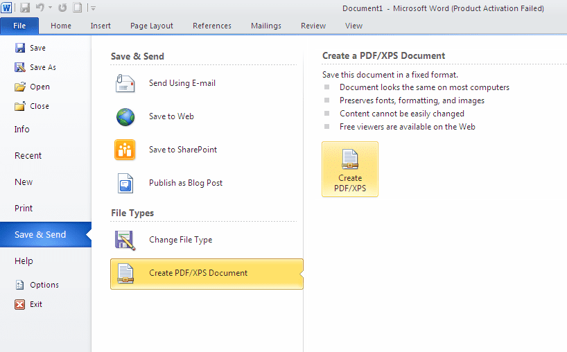Screen dimensions: 567x352
Task: Click the Save As icon in sidebar
Action: tap(20, 67)
